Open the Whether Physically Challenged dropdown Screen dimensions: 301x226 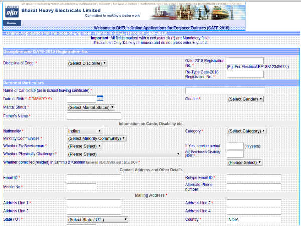point(123,154)
